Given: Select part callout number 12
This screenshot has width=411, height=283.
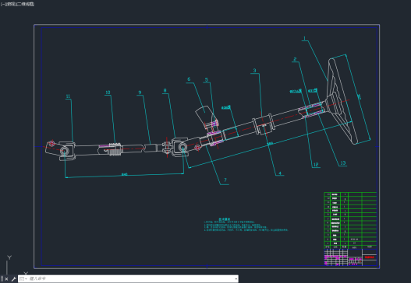Looking at the screenshot, I should coord(316,165).
